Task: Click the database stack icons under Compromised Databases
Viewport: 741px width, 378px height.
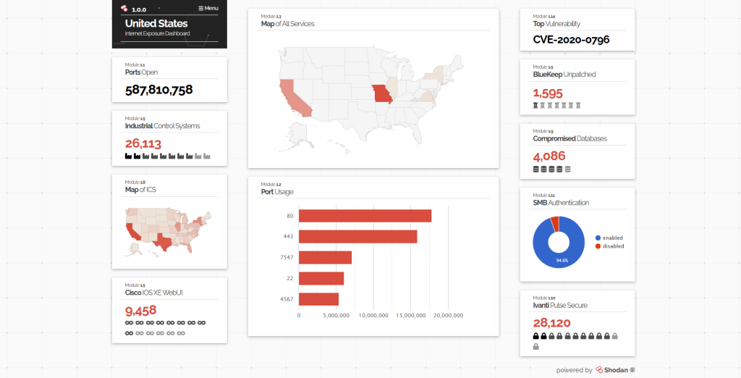Action: pyautogui.click(x=551, y=169)
